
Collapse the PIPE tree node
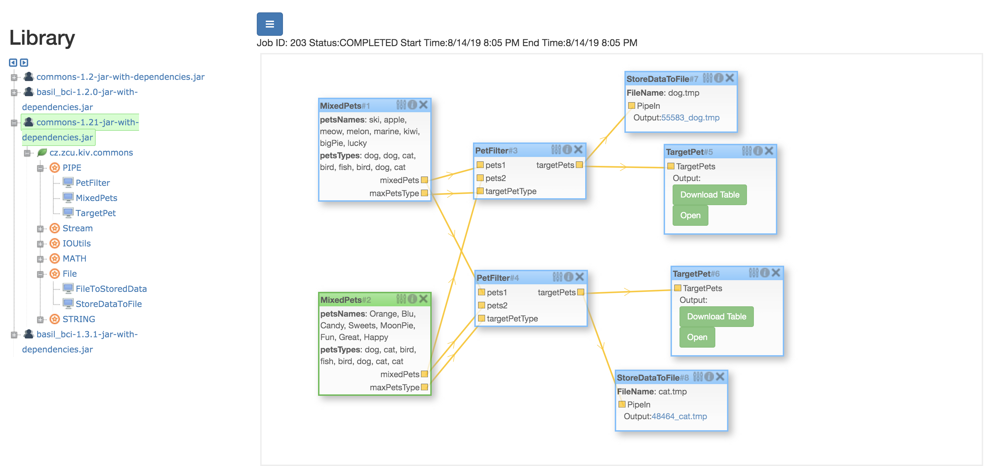(x=40, y=168)
